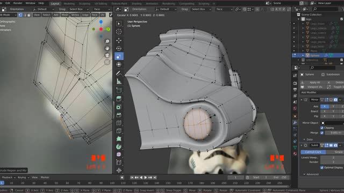The image size is (344, 193).
Task: Switch to the Modeling workspace tab
Action: [69, 4]
